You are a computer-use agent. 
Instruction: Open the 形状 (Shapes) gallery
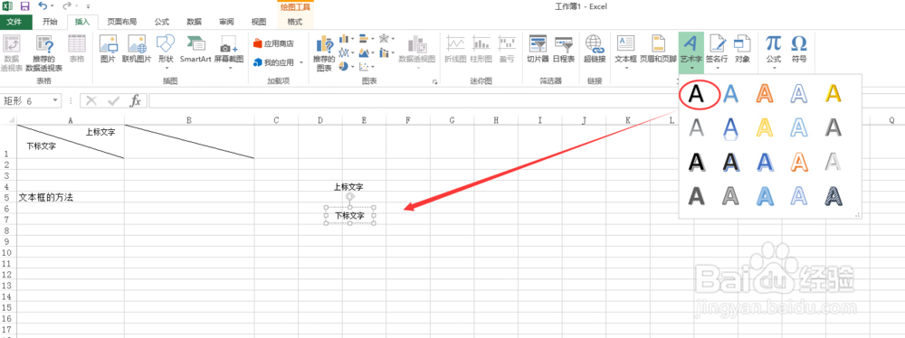166,52
